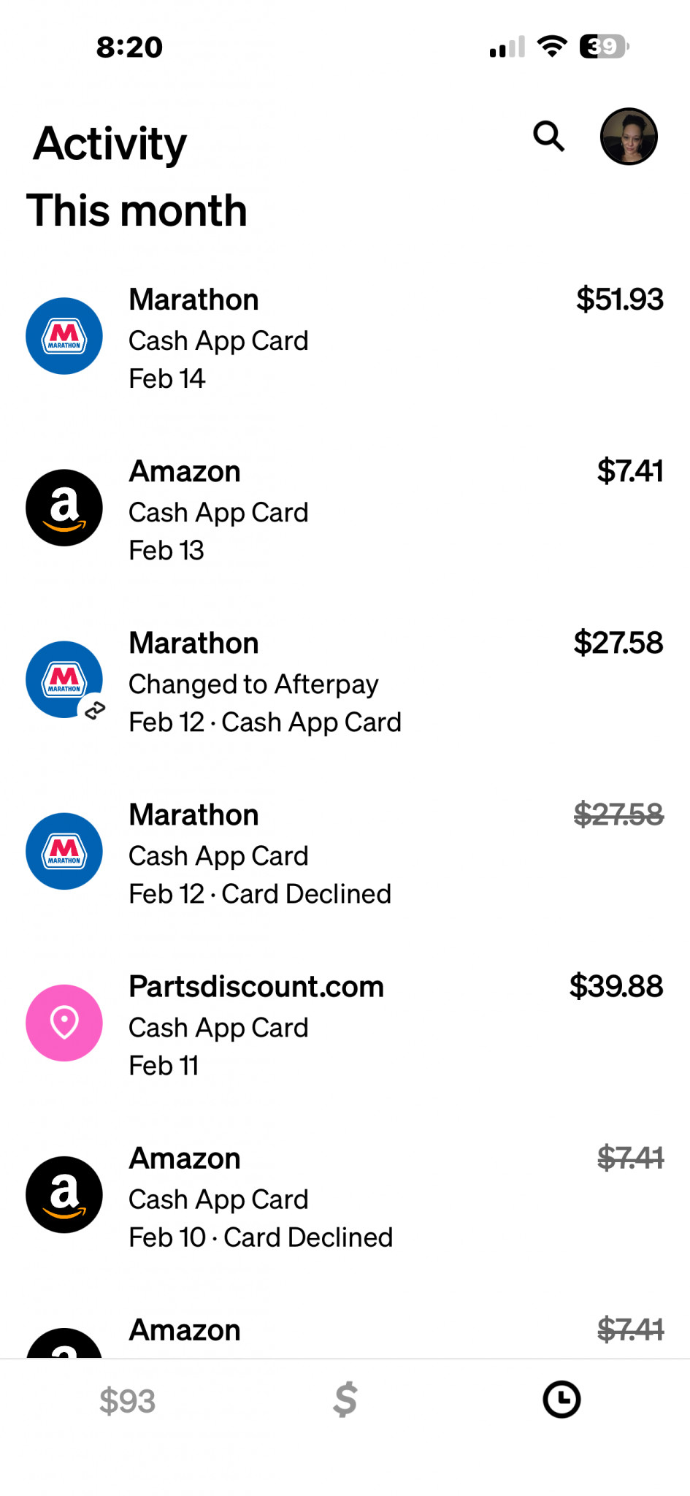
Task: Tap the struck-through $7.41 Feb 10 amount
Action: pos(630,1158)
